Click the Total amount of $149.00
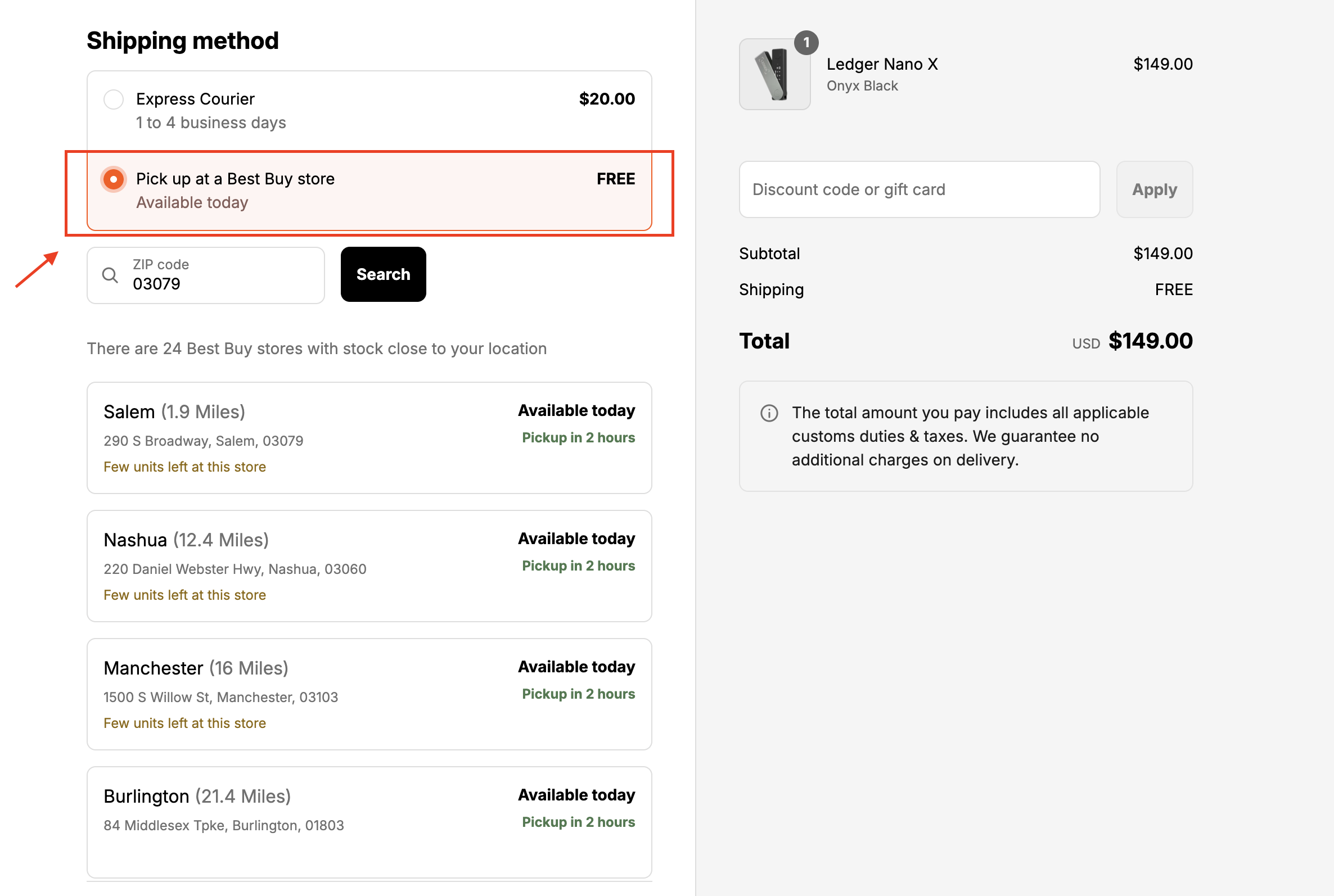 tap(1151, 341)
